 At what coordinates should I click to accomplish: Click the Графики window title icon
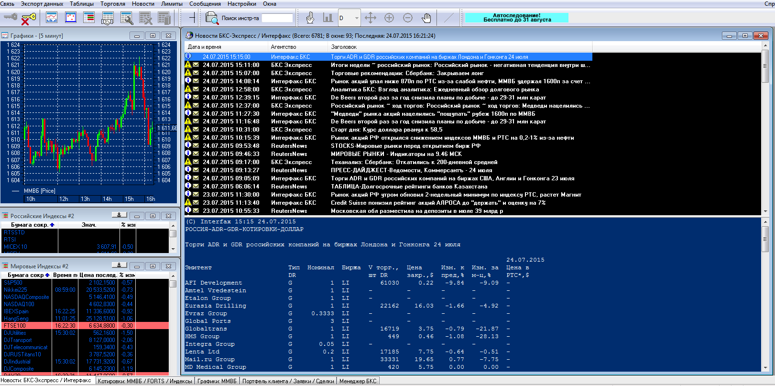click(x=5, y=35)
